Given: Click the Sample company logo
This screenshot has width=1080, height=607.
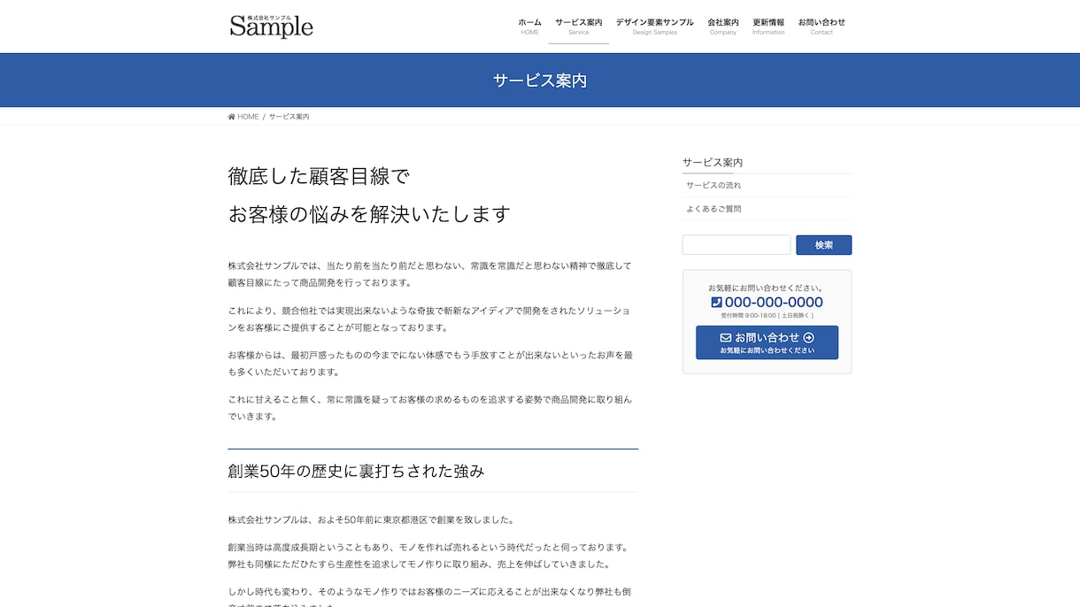Looking at the screenshot, I should [272, 26].
